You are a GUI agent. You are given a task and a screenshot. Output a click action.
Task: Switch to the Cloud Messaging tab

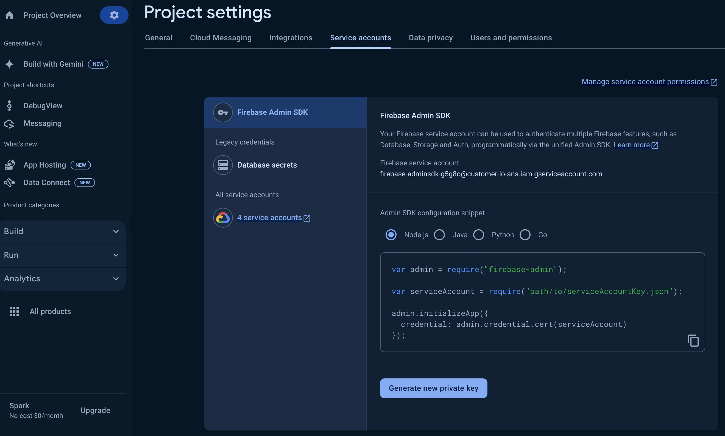click(221, 38)
